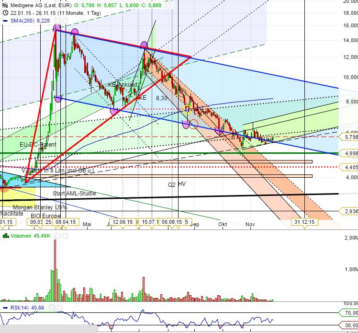The width and height of the screenshot is (358, 333).
Task: Click the 2,938 price level marker
Action: click(348, 211)
